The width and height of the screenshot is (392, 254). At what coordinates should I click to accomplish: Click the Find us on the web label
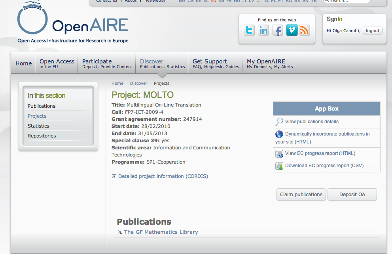(277, 20)
